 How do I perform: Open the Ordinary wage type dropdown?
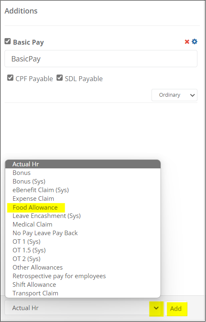click(174, 95)
